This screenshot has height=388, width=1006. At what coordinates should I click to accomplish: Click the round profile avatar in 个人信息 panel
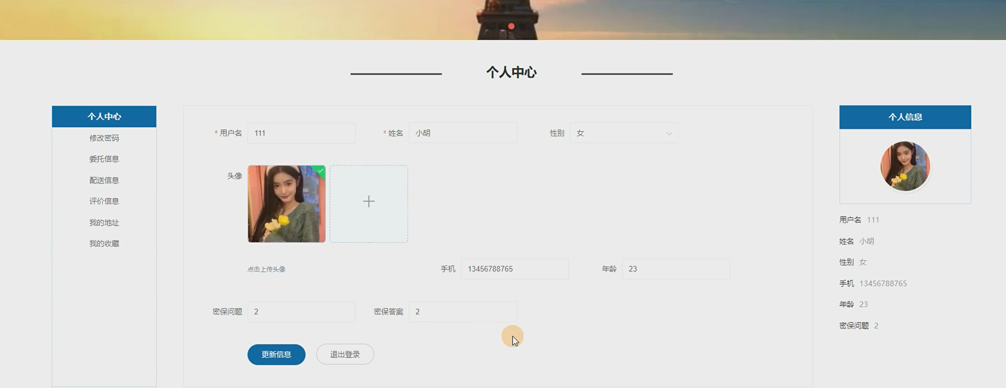tap(905, 166)
